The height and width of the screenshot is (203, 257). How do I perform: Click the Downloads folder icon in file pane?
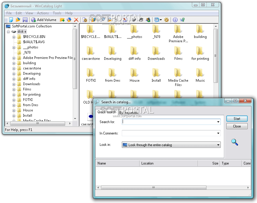(156, 50)
